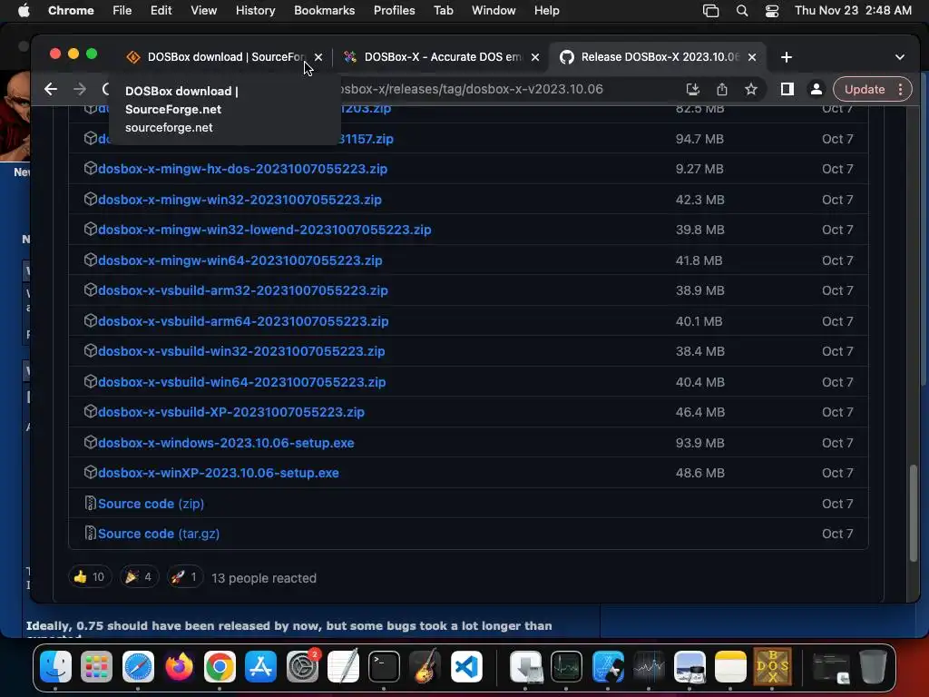
Task: Download Source code (tar.gz)
Action: [159, 534]
